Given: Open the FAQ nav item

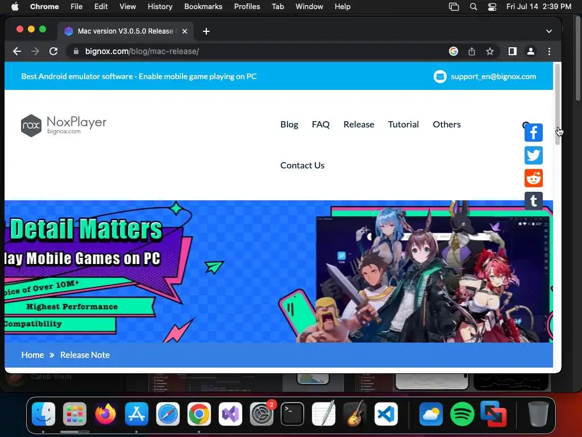Looking at the screenshot, I should (x=321, y=125).
